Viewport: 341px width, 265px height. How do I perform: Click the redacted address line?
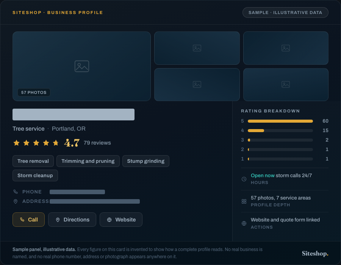[x=95, y=201]
